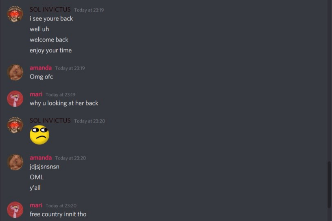Image resolution: width=332 pixels, height=221 pixels.
Task: Click the chat scrollbar thumb on right
Action: tap(329, 184)
